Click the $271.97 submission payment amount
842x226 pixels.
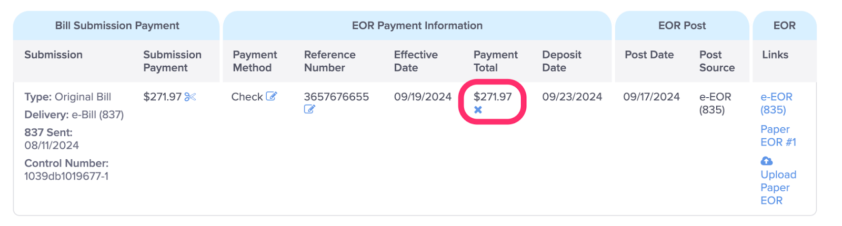(x=162, y=97)
